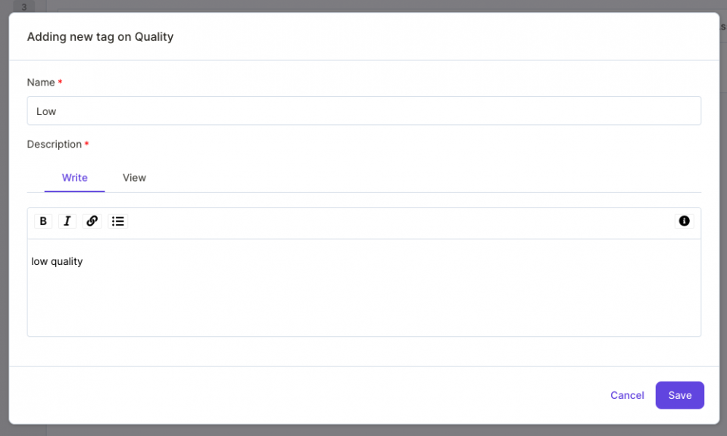Open the editor info help icon

point(684,221)
